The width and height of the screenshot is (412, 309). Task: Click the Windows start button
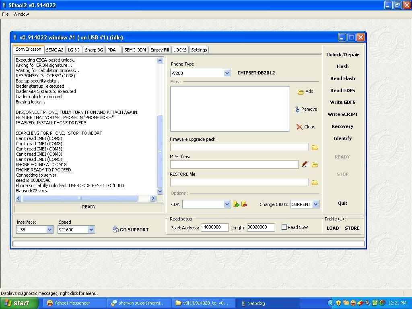[x=19, y=303]
